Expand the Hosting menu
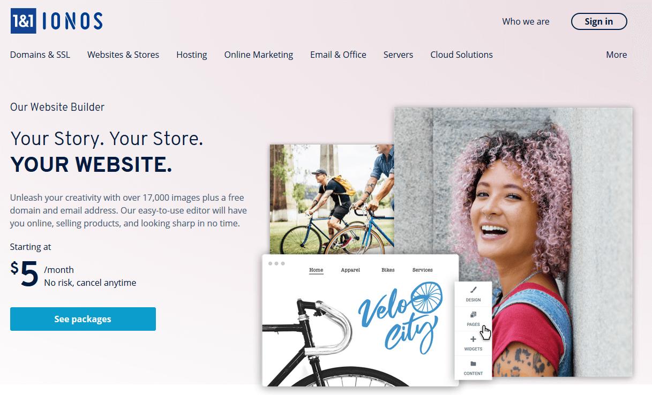Viewport: 652px width, 395px height. click(x=192, y=55)
